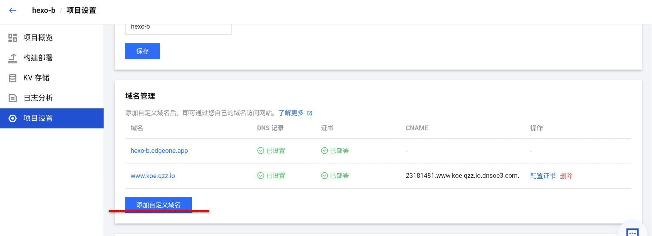Screen dimensions: 652x236
Task: Click the back arrow icon
Action: pos(13,11)
